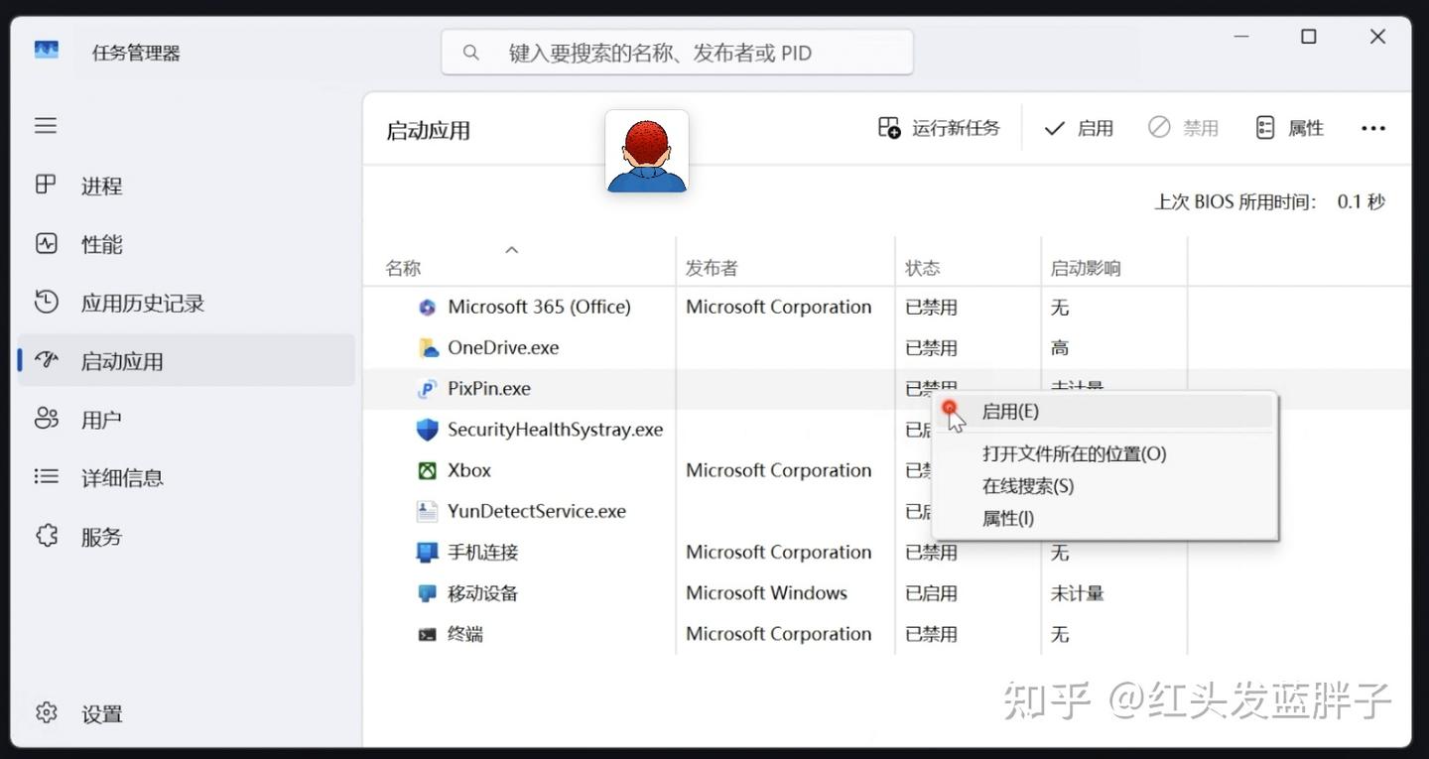Open App history (应用历史记录) icon
This screenshot has width=1429, height=759.
46,302
